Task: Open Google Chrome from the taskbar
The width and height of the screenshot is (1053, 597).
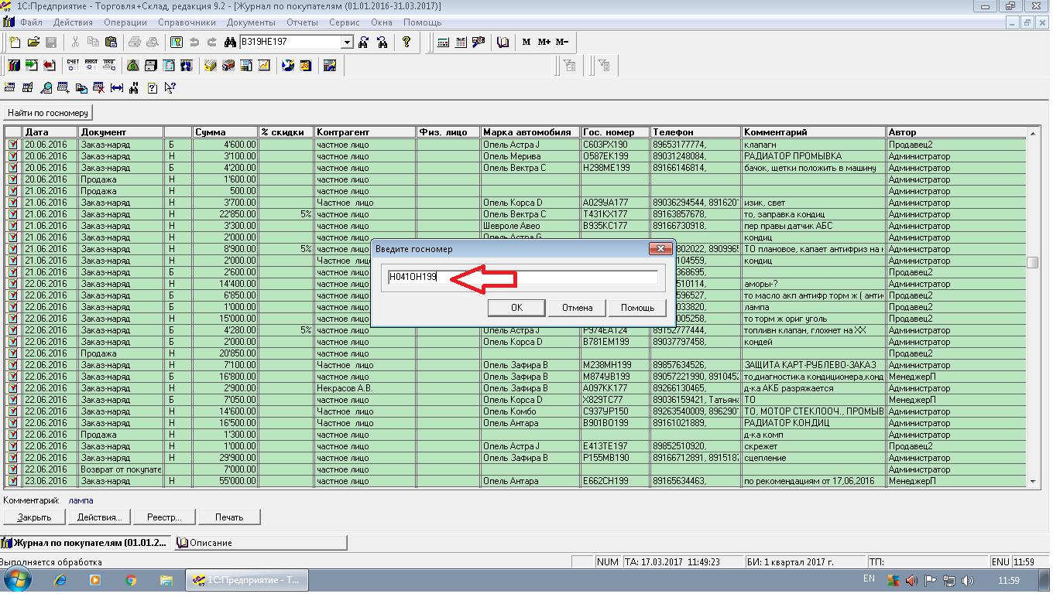Action: coord(131,579)
